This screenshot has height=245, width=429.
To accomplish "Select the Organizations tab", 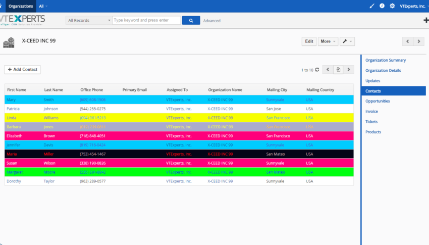I will [x=21, y=6].
